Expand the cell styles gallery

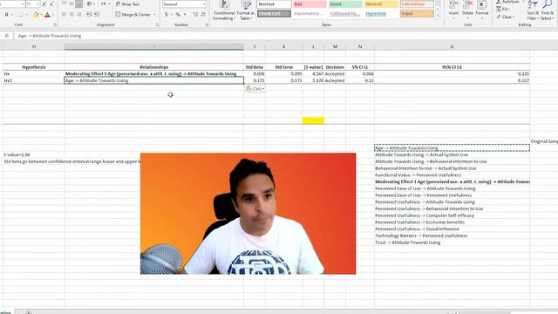coord(438,16)
